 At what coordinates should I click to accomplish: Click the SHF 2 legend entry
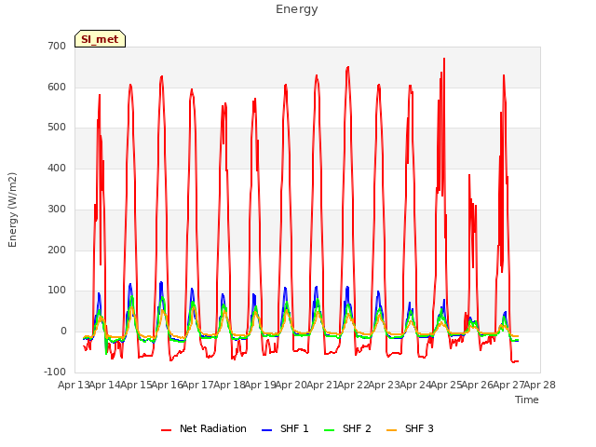tap(347, 428)
